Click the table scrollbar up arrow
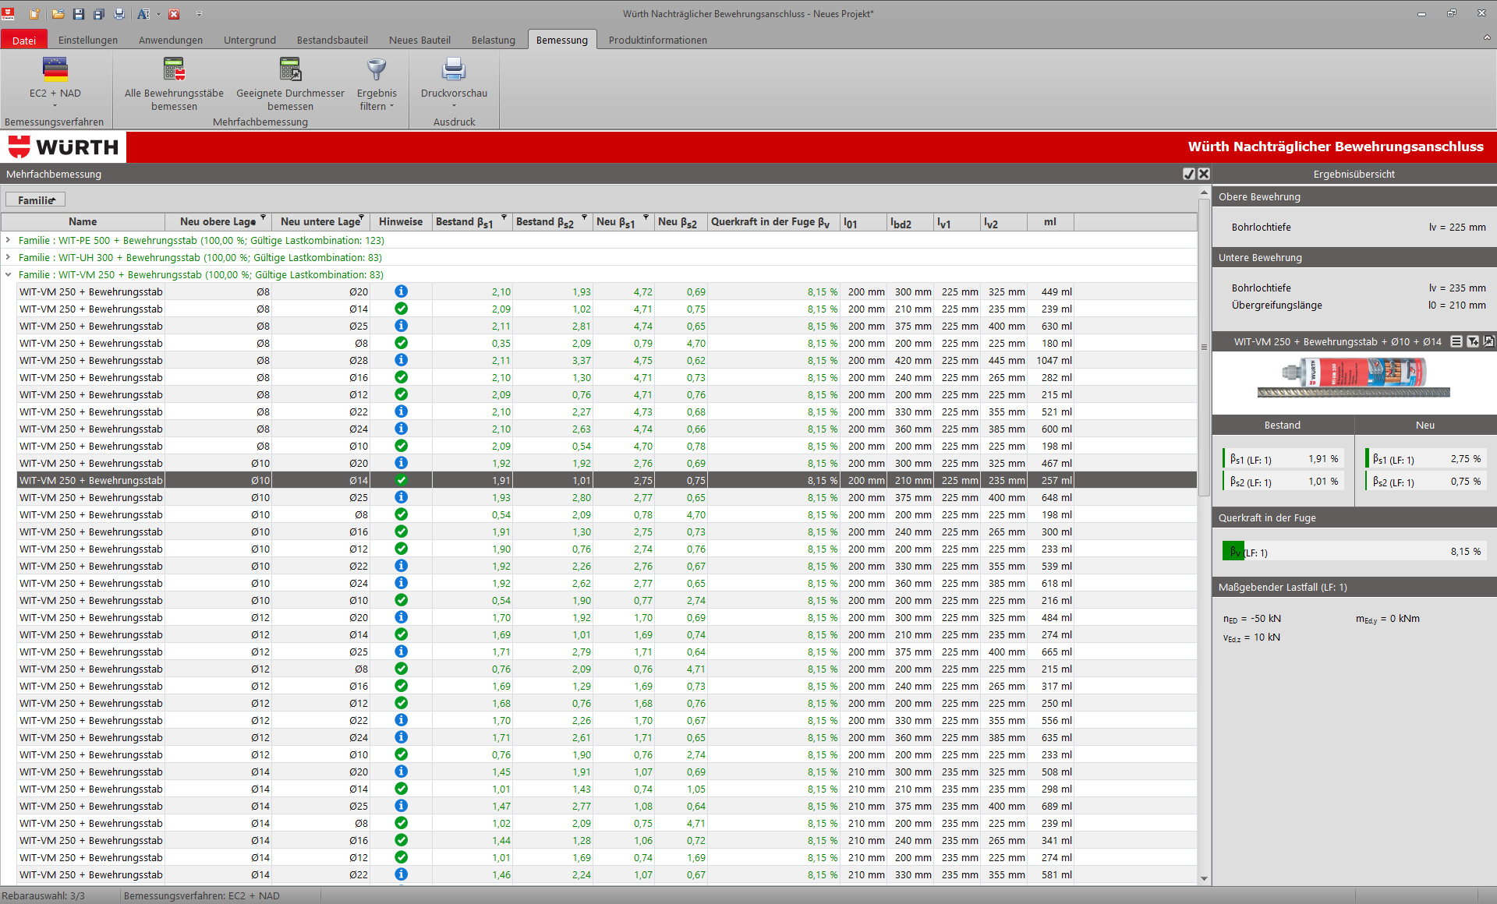1497x904 pixels. [1204, 192]
